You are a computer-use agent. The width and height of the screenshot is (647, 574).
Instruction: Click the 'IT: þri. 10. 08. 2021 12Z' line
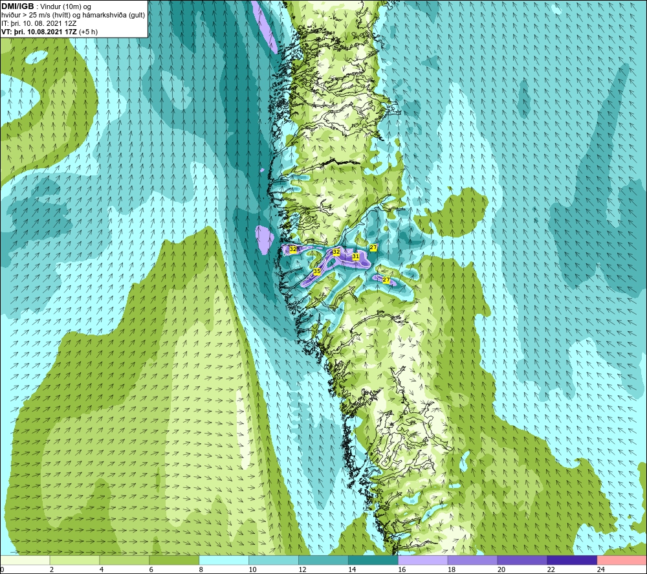pyautogui.click(x=39, y=23)
